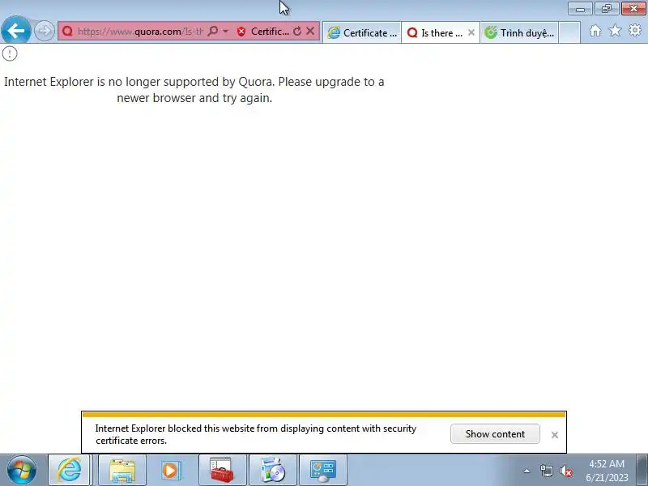
Task: Click the muted volume tray icon
Action: [565, 471]
